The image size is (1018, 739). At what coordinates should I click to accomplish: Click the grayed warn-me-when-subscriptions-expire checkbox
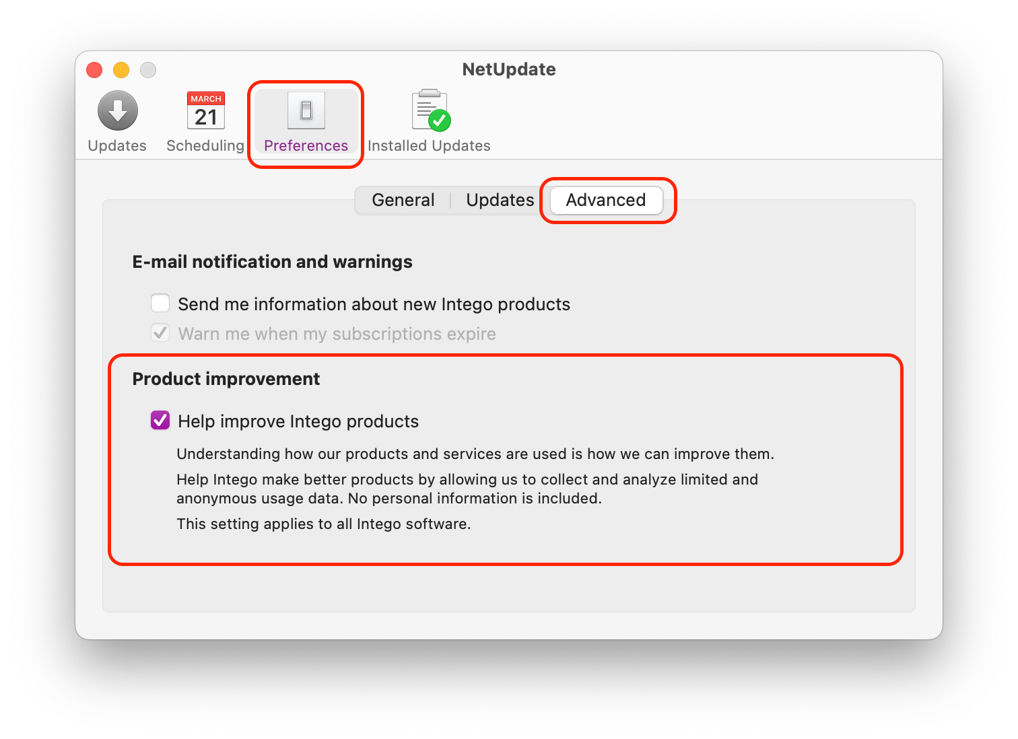[x=160, y=332]
